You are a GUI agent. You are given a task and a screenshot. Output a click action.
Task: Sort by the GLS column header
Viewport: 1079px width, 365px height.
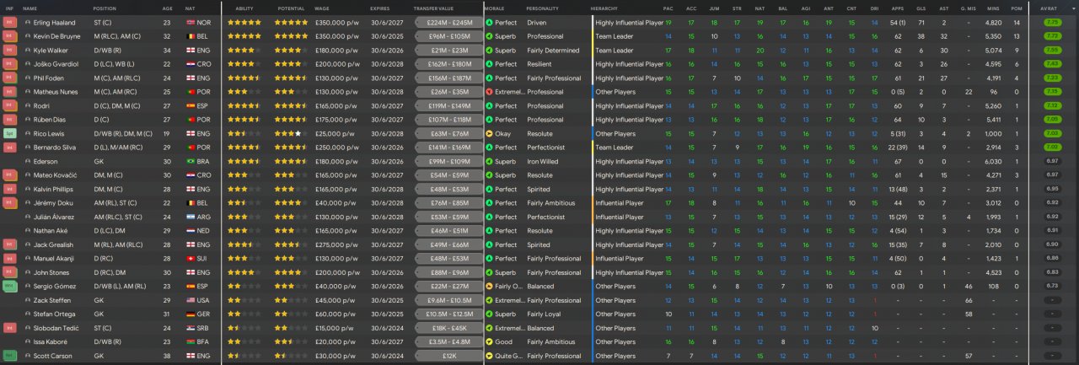(x=921, y=8)
